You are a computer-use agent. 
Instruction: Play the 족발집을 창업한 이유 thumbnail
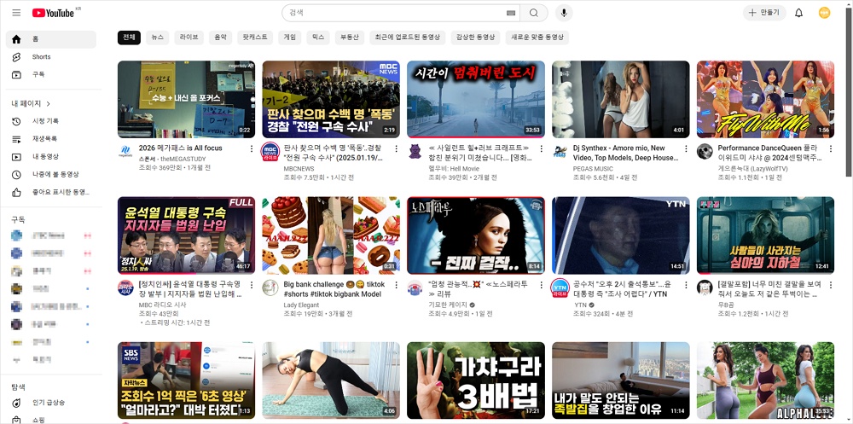tap(621, 380)
